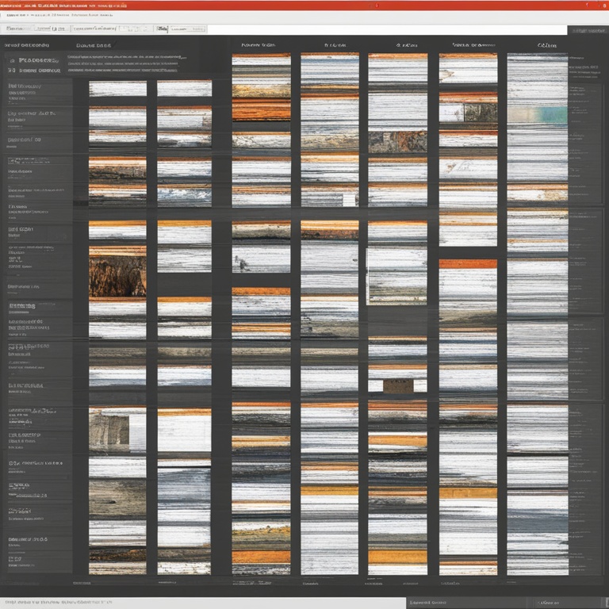Viewport: 609px width, 609px height.
Task: Click the gray button at the toolbar's right end
Action: tap(588, 30)
